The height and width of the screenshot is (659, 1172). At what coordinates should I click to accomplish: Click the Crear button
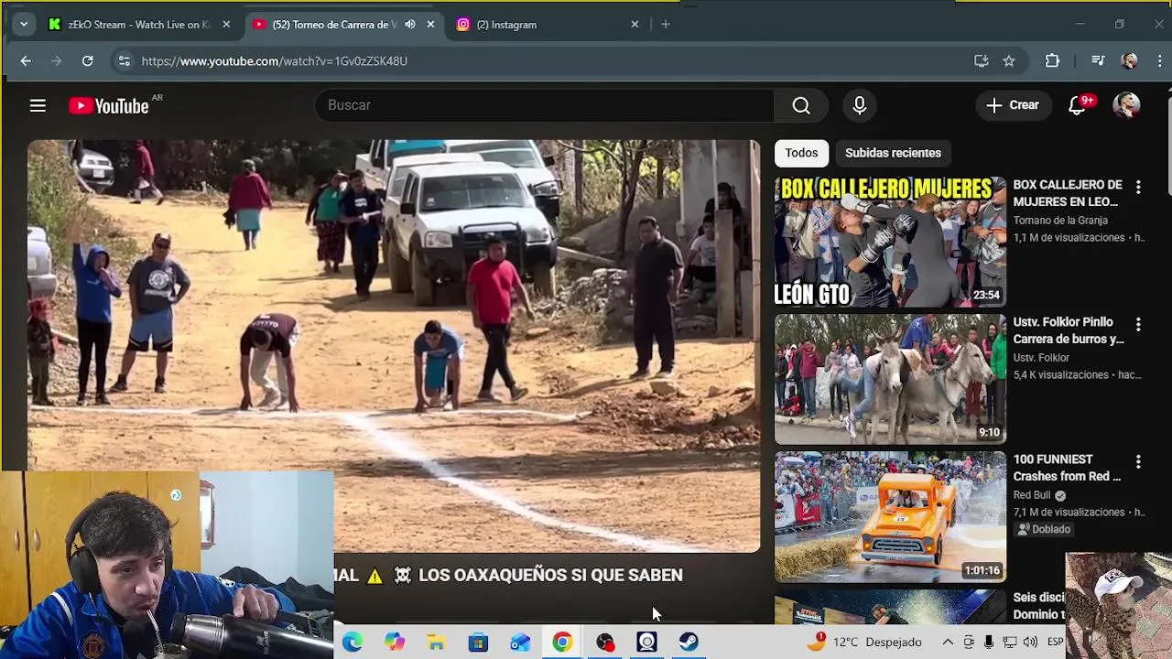click(x=1013, y=105)
